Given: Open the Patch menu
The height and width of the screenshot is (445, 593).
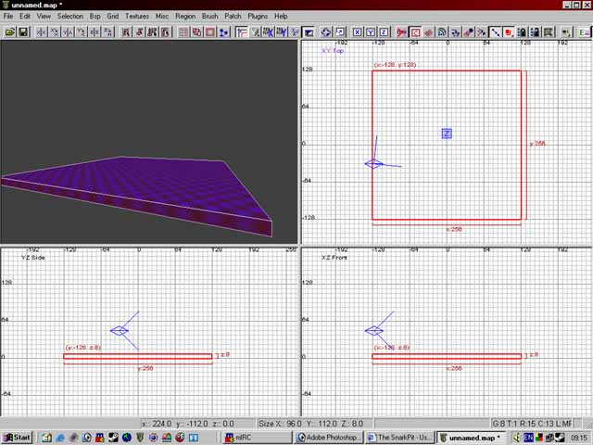Looking at the screenshot, I should 233,16.
